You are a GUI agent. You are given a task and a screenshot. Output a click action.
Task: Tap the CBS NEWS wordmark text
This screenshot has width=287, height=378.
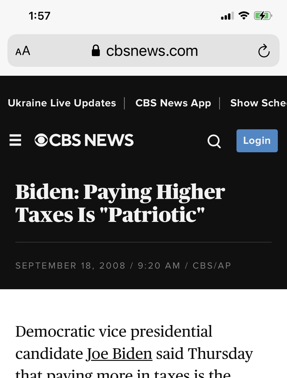91,140
